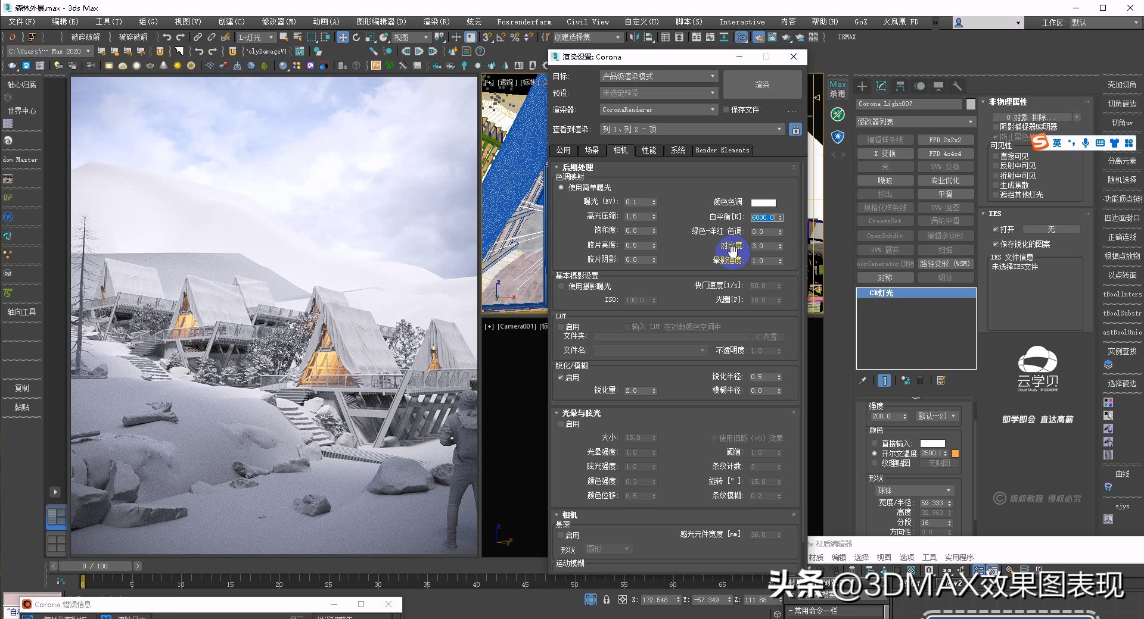Click the 渲染 render button
Image resolution: width=1144 pixels, height=619 pixels.
(762, 85)
